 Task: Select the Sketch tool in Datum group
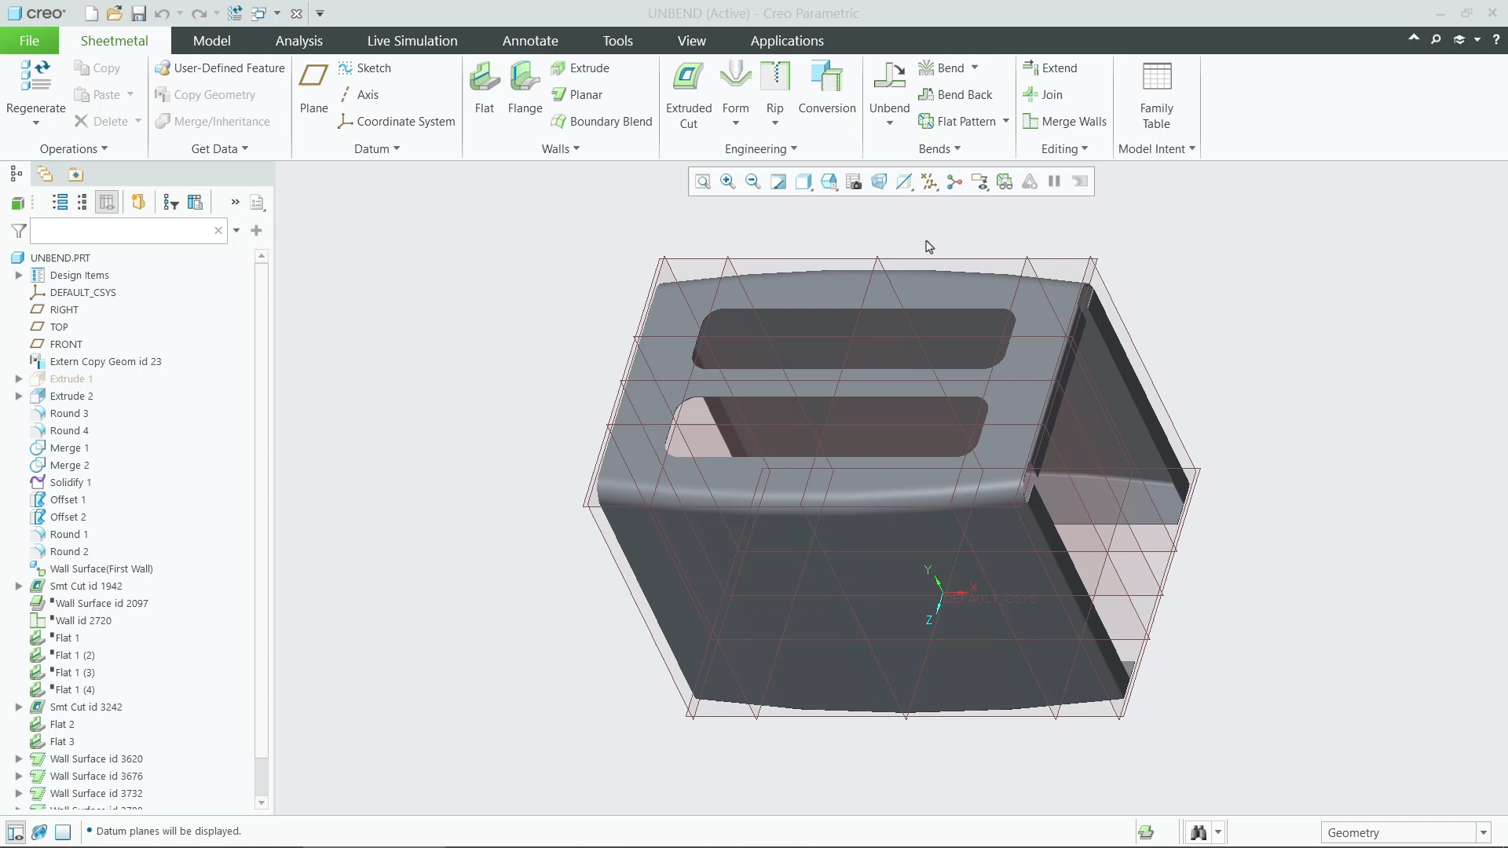click(x=365, y=68)
